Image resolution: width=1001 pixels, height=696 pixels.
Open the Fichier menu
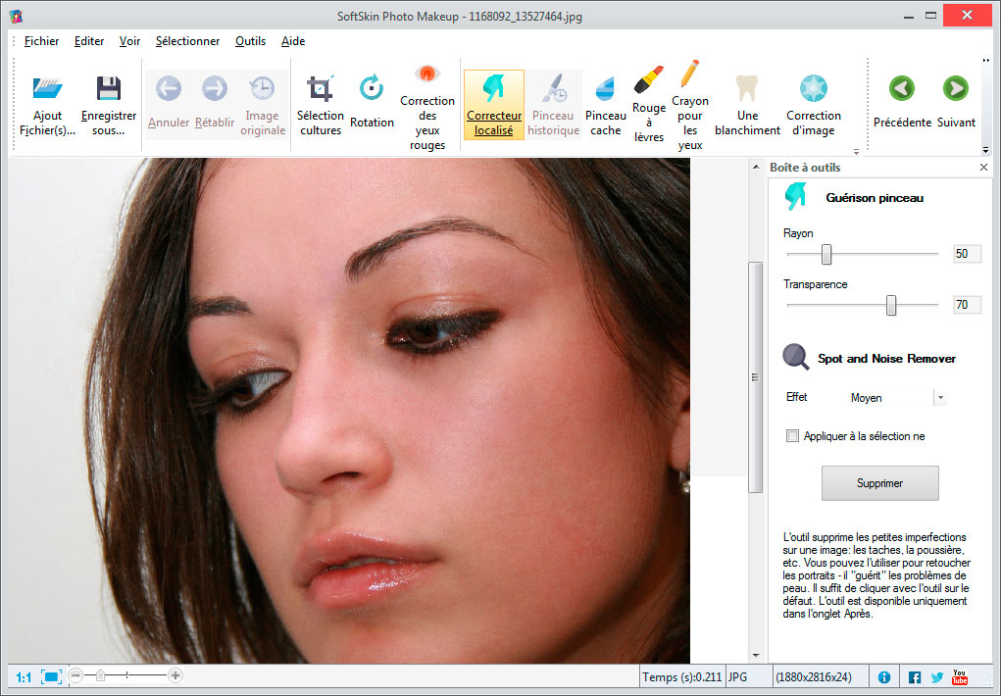pos(41,41)
